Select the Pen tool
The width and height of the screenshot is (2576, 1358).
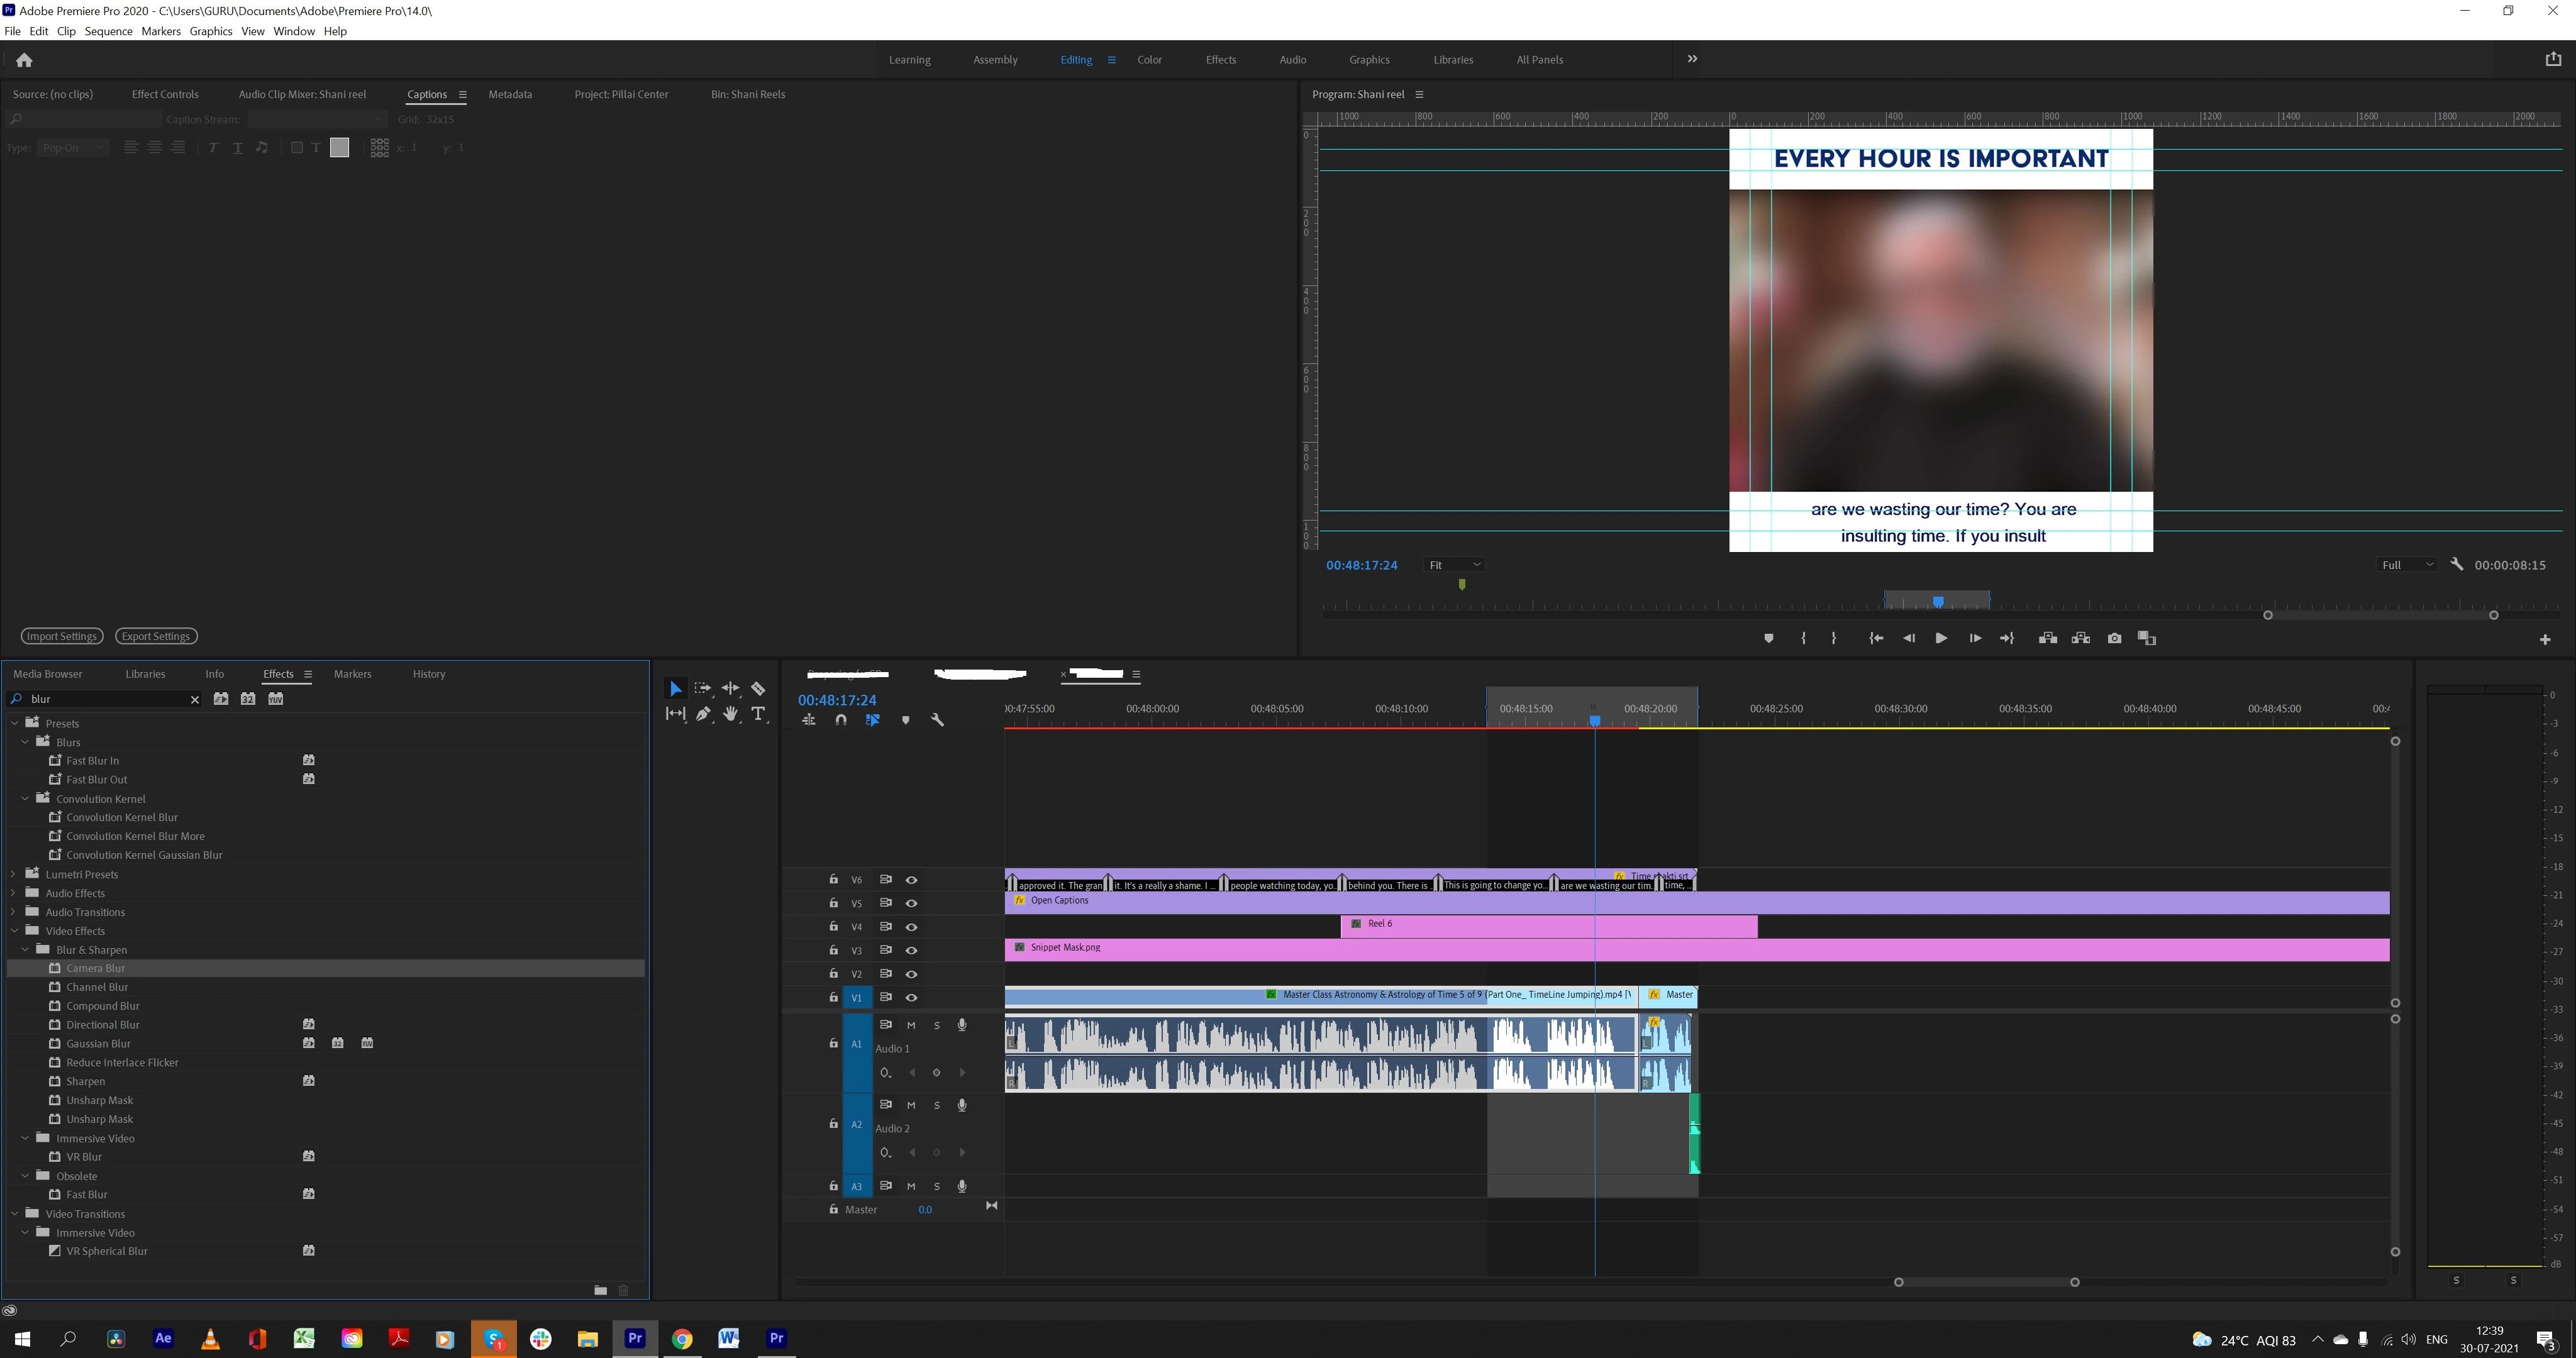tap(703, 714)
